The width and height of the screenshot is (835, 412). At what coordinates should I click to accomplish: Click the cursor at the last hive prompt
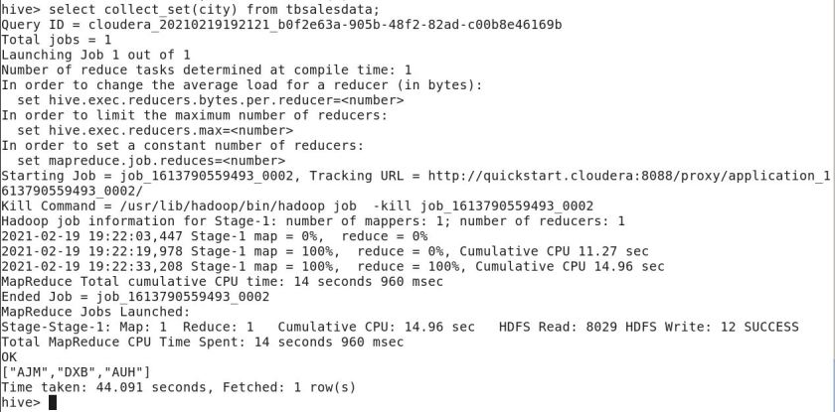pyautogui.click(x=53, y=402)
